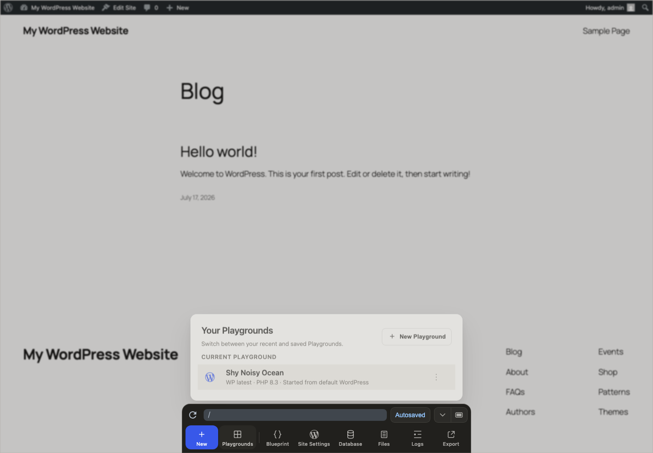Open the three-dot menu for Shy Noisy Ocean
This screenshot has height=453, width=653.
[x=436, y=377]
